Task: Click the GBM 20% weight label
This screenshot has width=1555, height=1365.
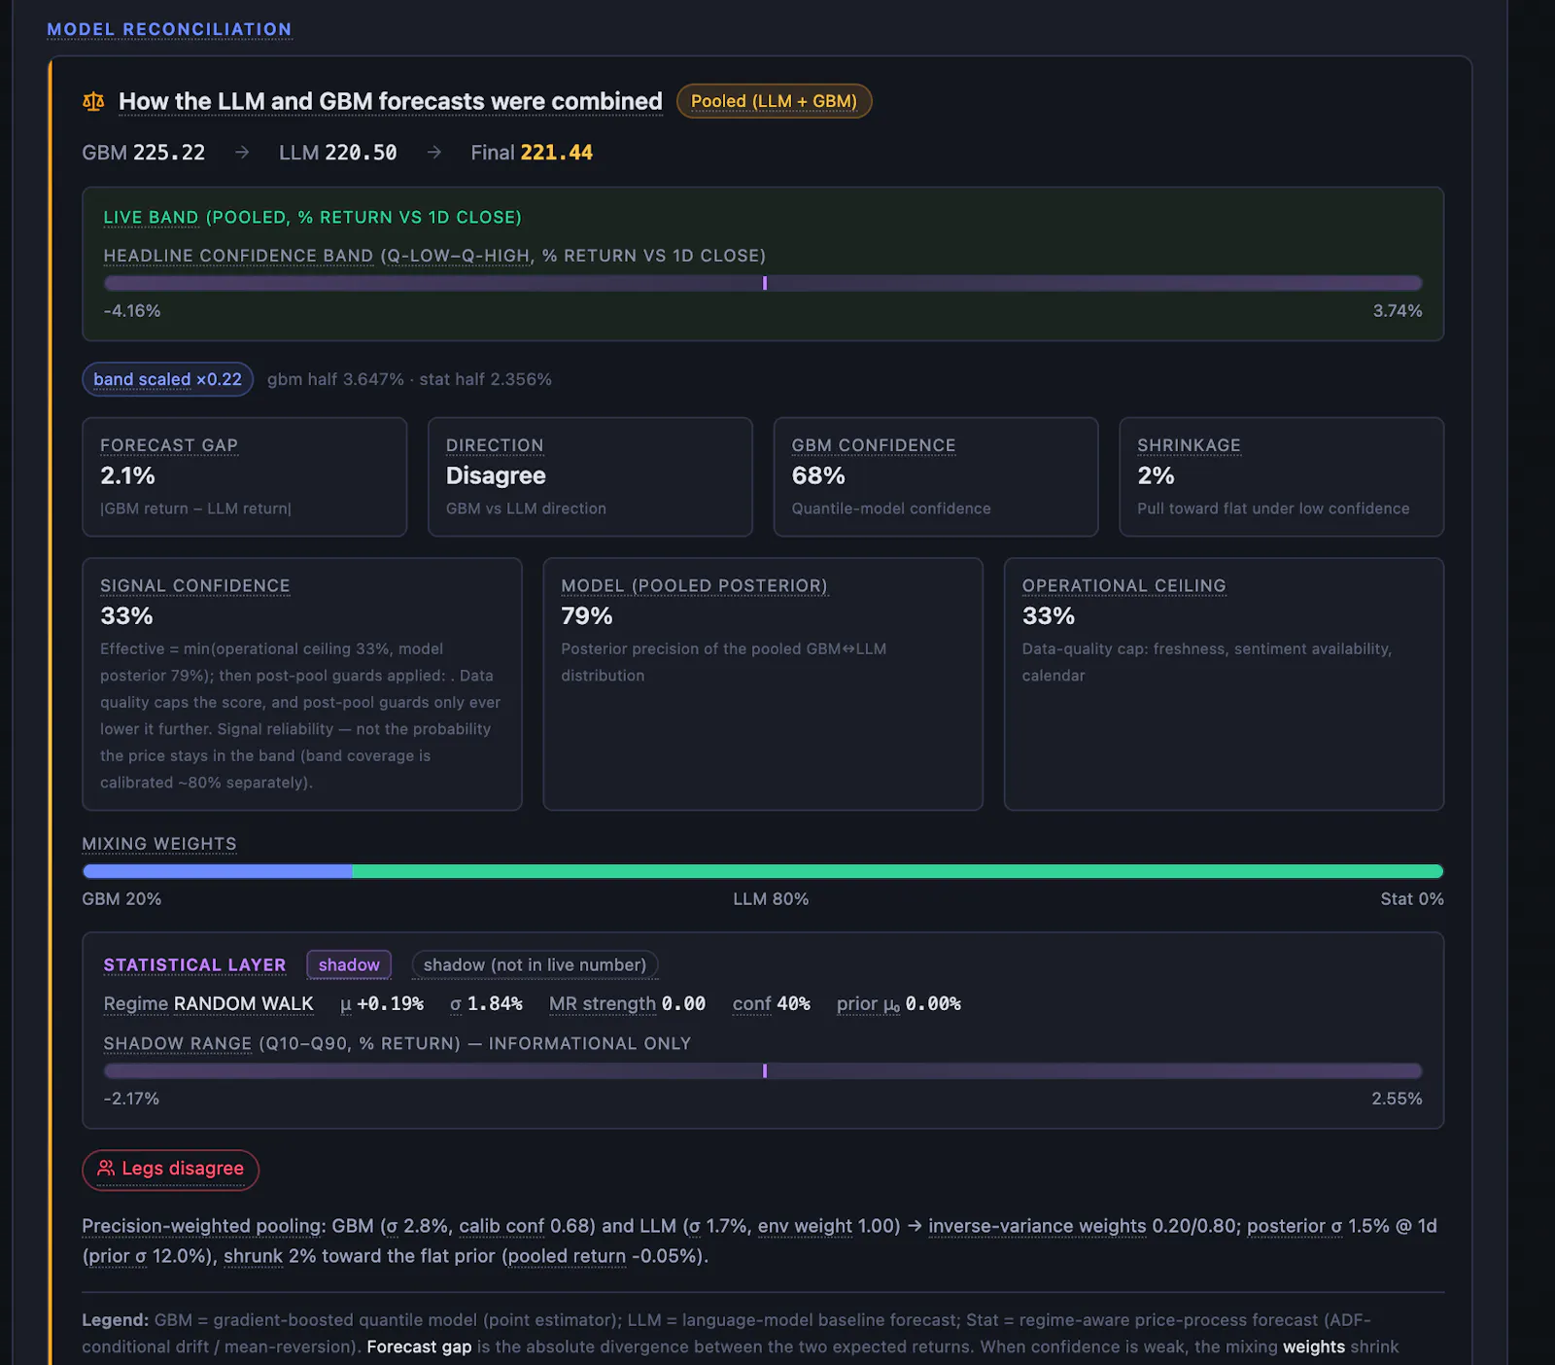Action: point(121,899)
